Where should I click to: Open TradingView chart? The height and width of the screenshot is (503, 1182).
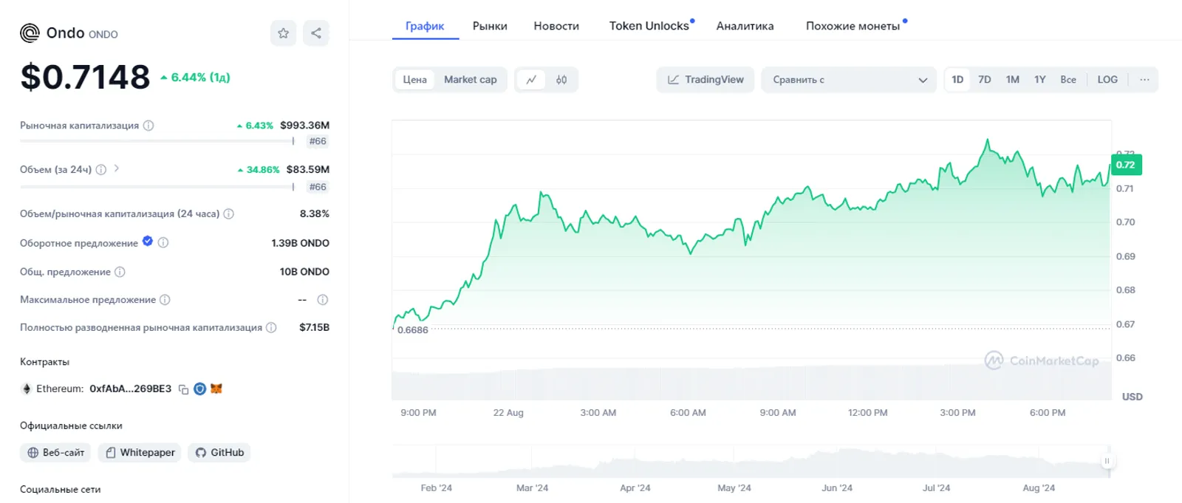[x=706, y=80]
